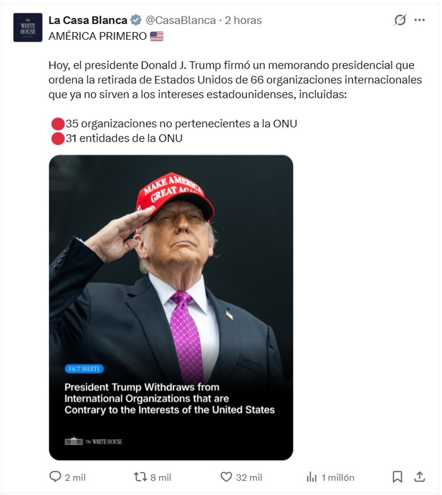Screen dimensions: 442x495
Task: Click the US flag emoji
Action: tap(157, 36)
